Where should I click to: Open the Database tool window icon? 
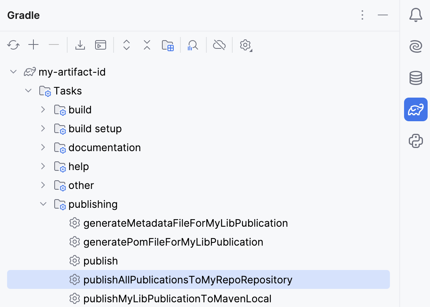[415, 78]
